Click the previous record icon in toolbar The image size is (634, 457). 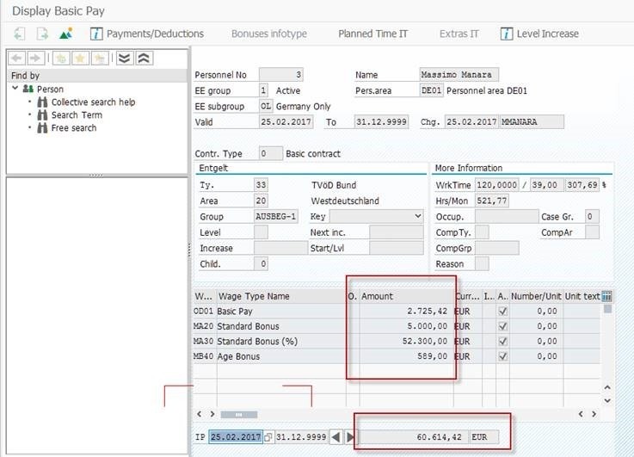tap(20, 34)
